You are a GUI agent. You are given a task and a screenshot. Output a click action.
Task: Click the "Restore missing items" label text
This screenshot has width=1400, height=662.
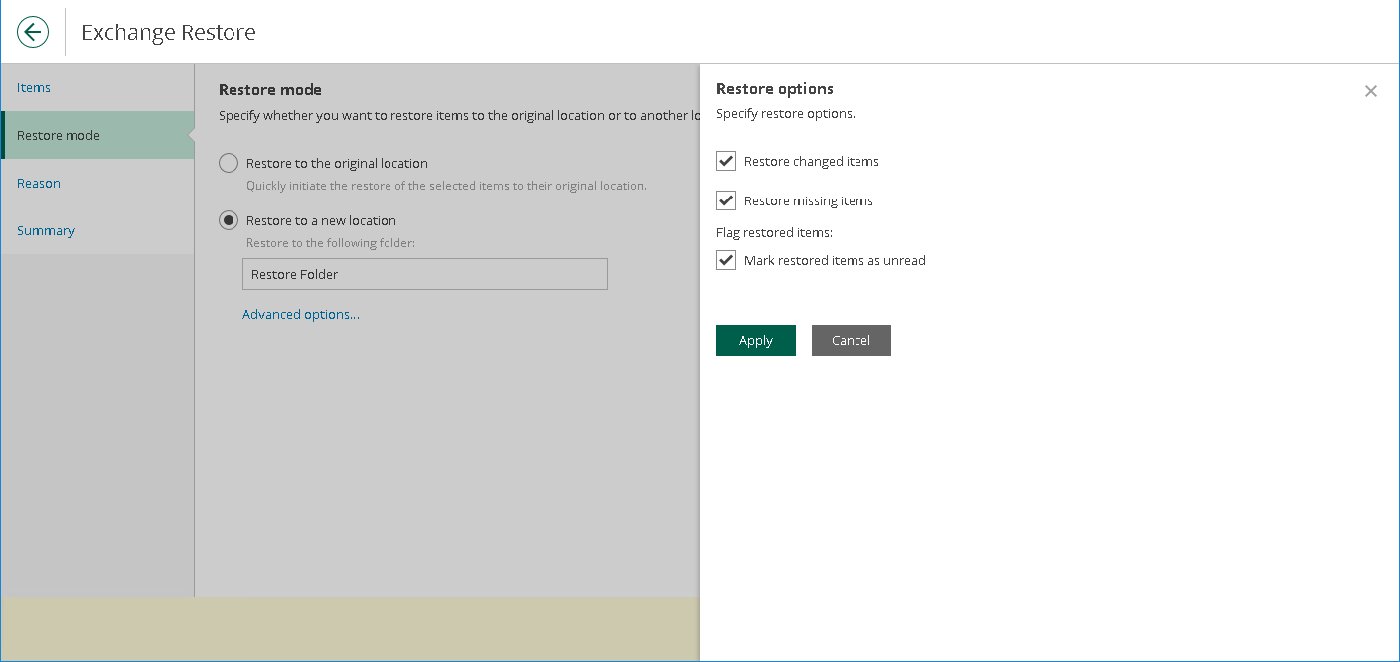808,201
